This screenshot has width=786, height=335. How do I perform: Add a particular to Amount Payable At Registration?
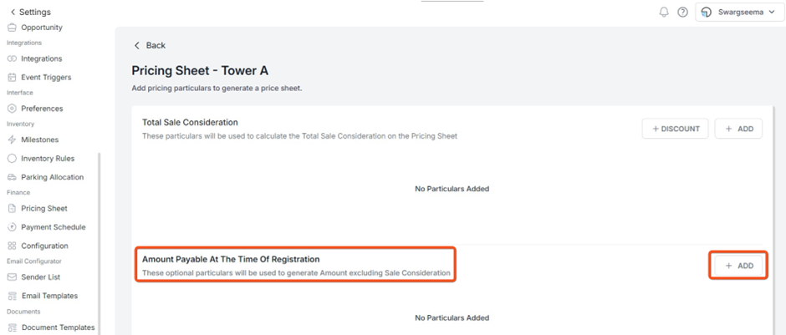[x=738, y=266]
